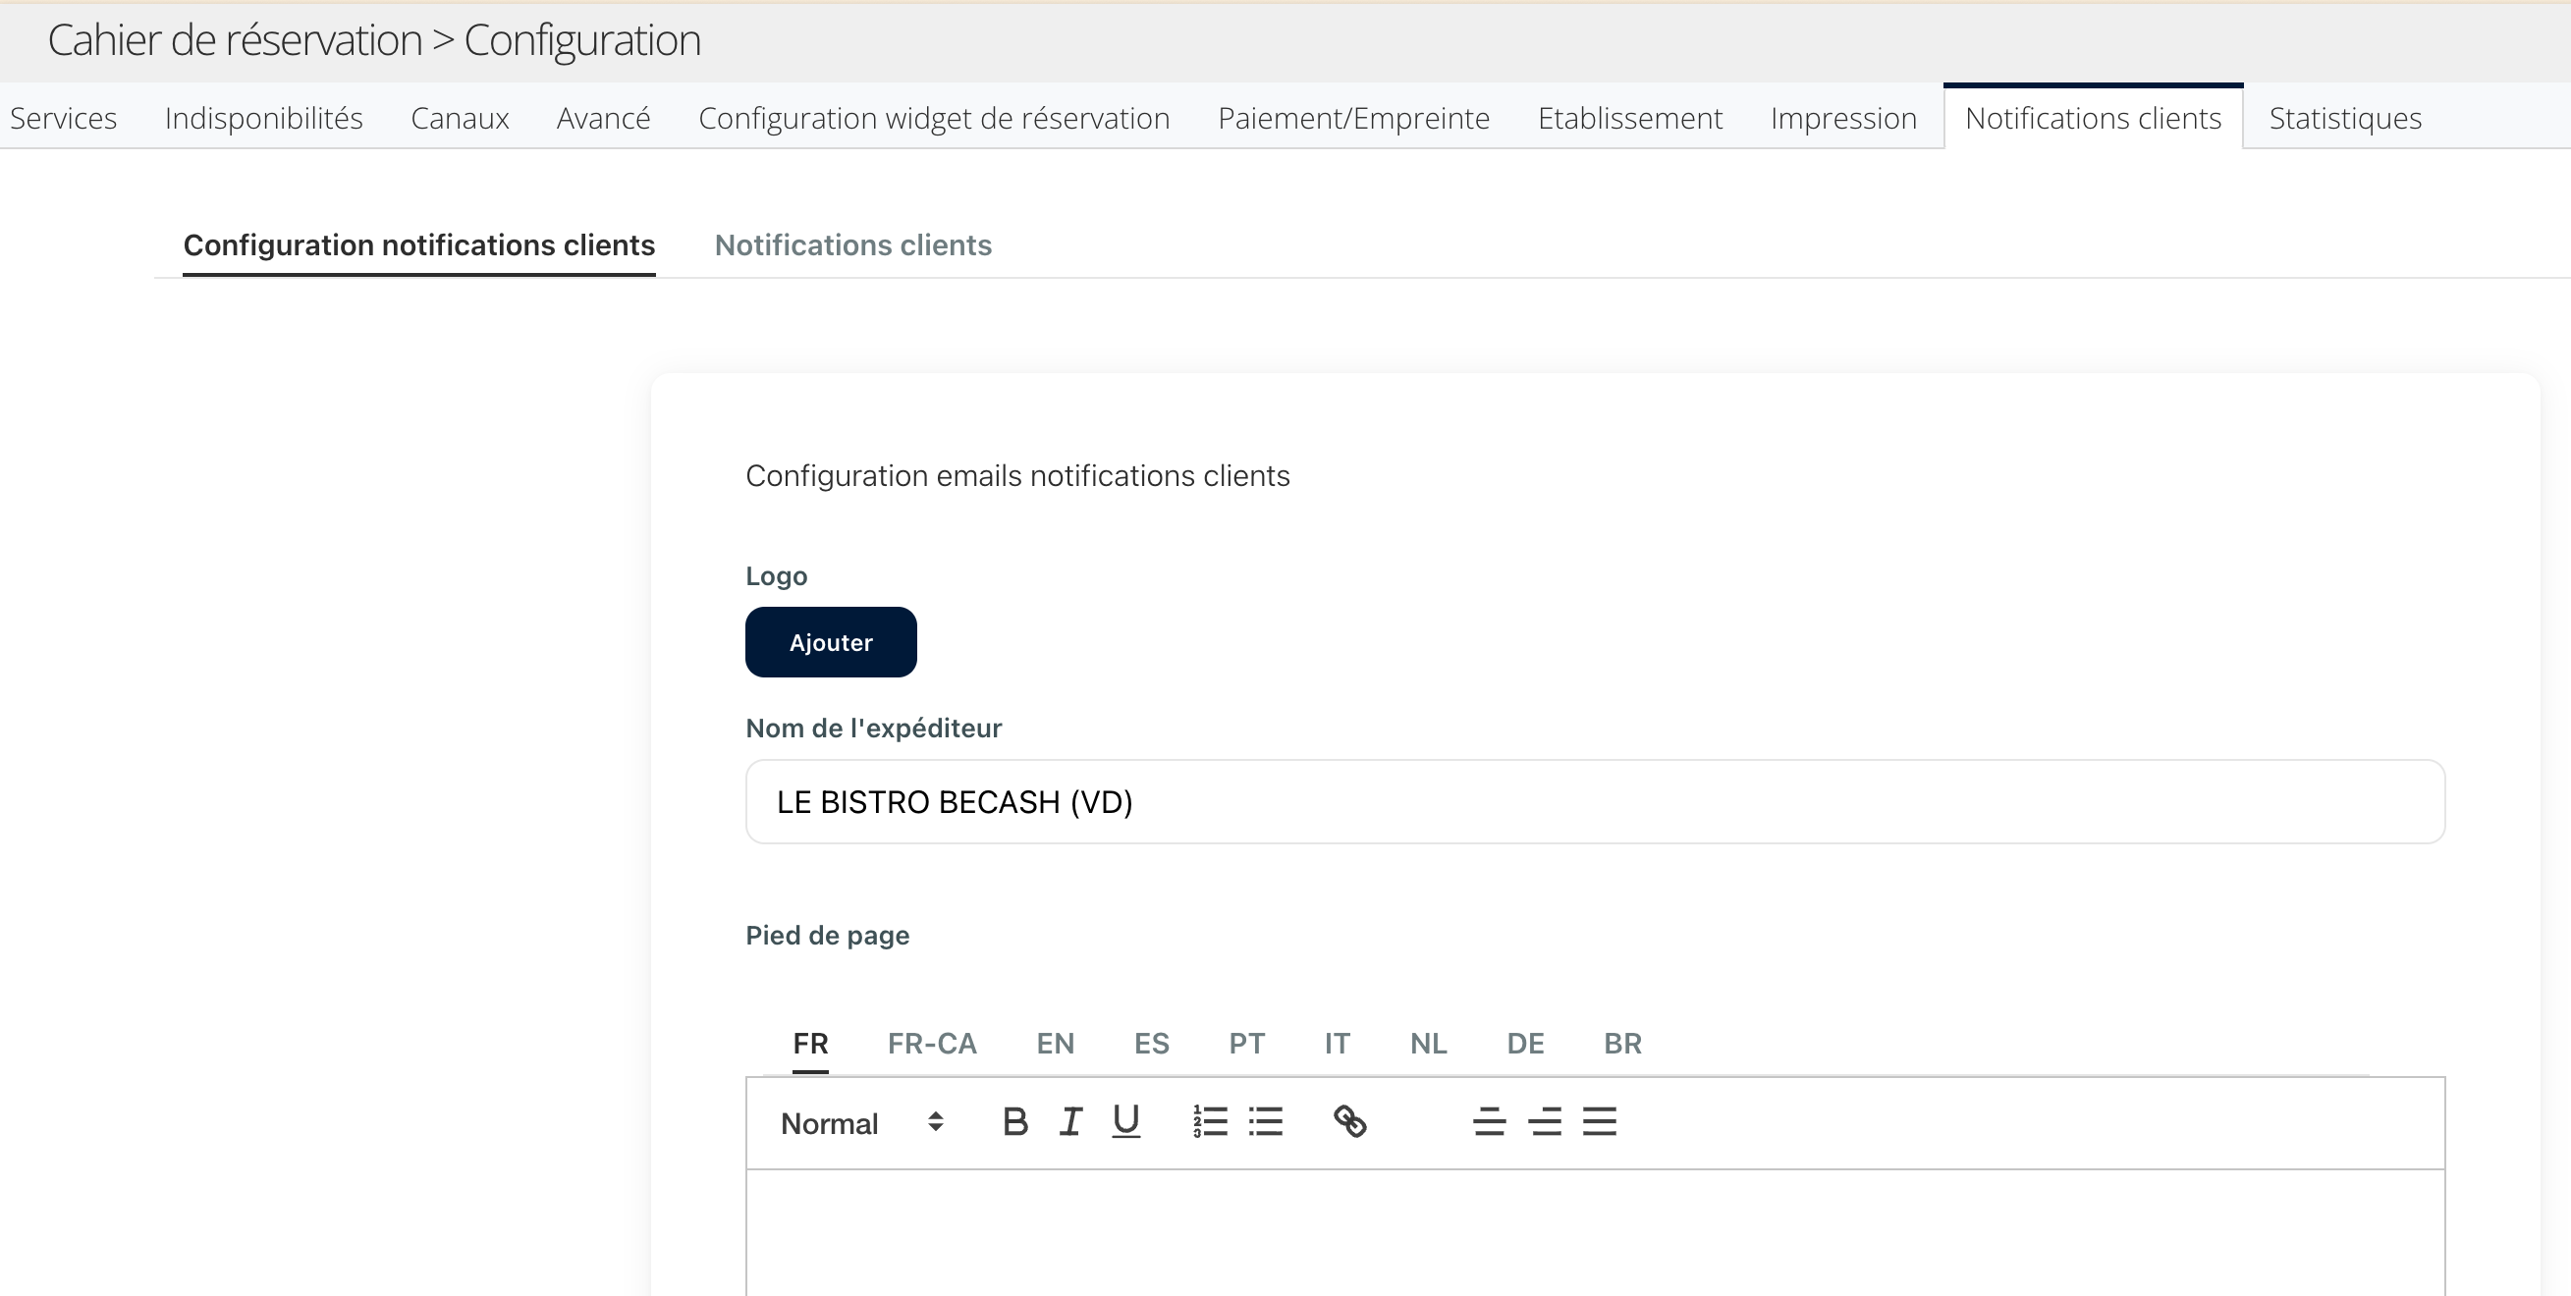Click the Nom de l'expéditeur input field
The width and height of the screenshot is (2571, 1296).
[x=1594, y=802]
